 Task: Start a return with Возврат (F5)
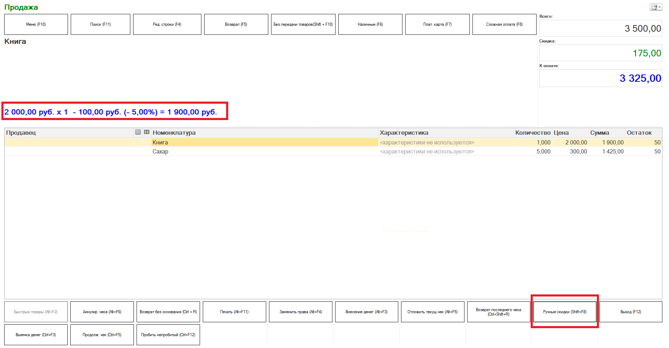(x=236, y=24)
